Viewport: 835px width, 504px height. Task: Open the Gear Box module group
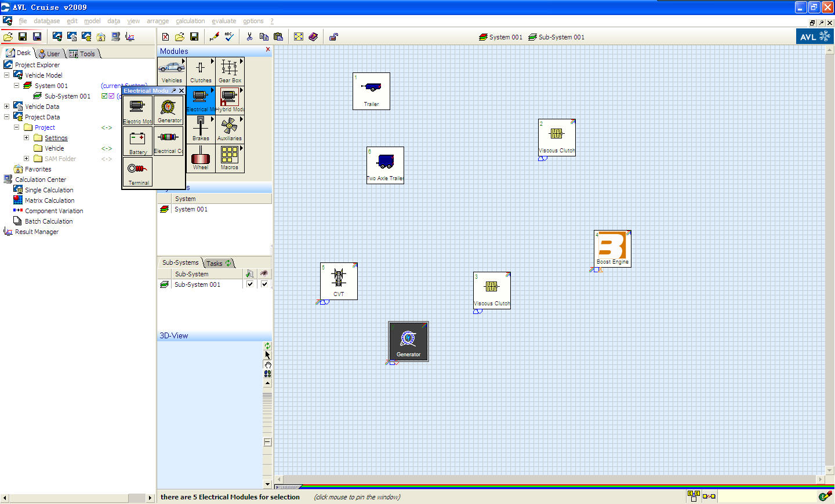pos(230,71)
